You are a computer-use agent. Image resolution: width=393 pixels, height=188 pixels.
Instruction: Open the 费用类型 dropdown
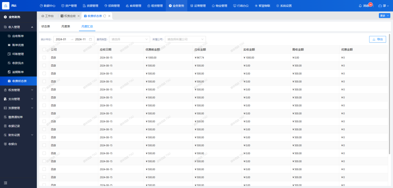coord(129,39)
